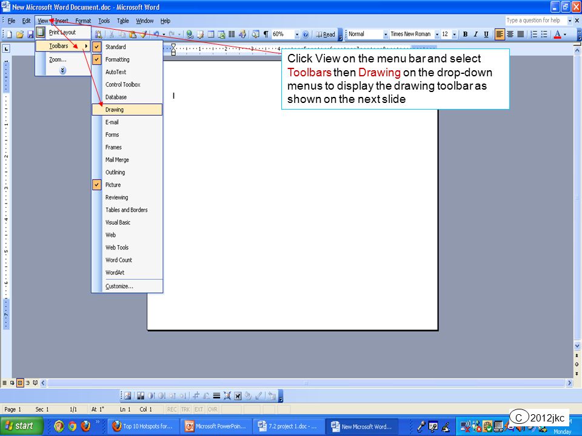The height and width of the screenshot is (436, 582).
Task: Select Justify alignment
Action: pyautogui.click(x=521, y=35)
